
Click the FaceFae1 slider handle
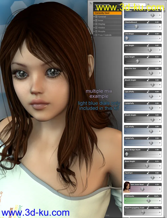[152, 178]
